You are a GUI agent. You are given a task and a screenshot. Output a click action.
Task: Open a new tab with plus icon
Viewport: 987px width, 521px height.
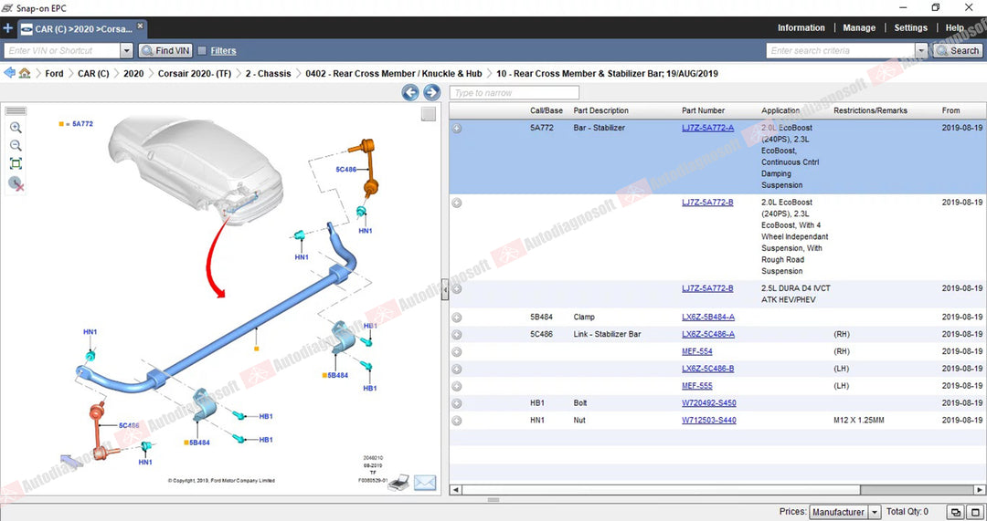7,28
